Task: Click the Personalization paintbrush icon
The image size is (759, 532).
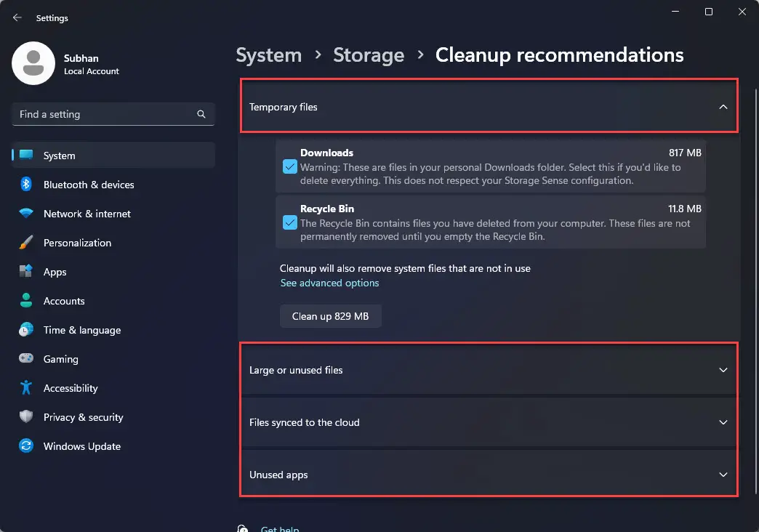Action: coord(26,242)
